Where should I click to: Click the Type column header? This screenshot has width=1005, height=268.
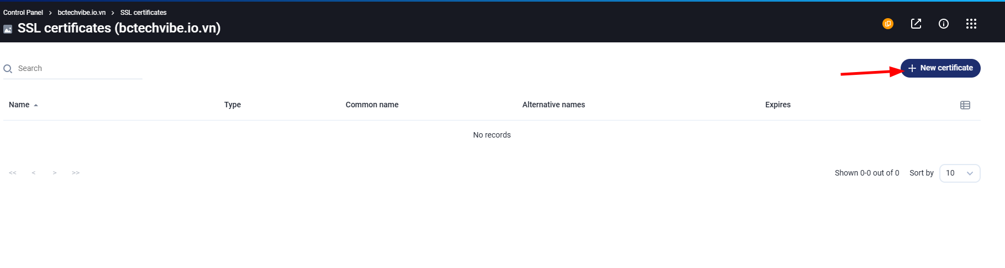click(x=232, y=105)
